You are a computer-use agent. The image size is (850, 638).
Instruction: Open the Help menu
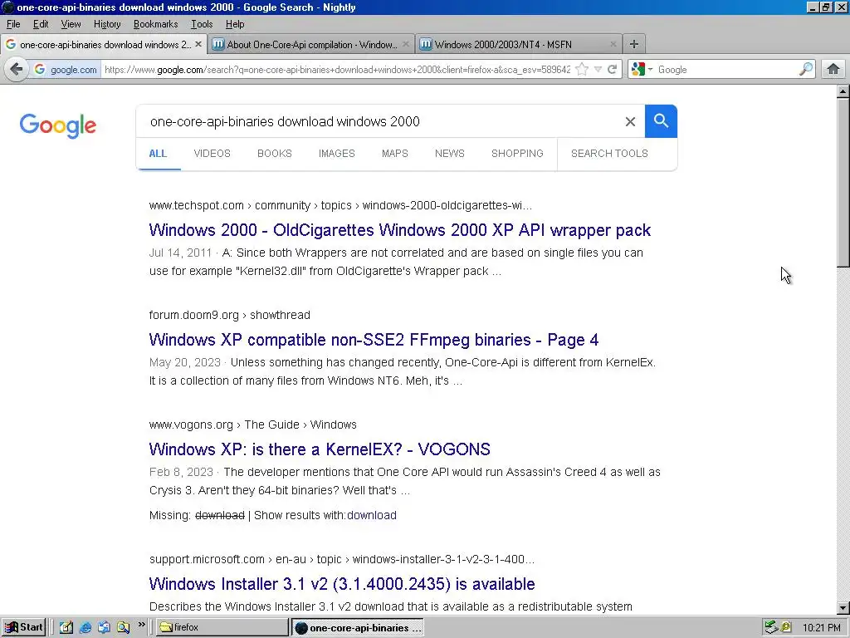pyautogui.click(x=235, y=24)
